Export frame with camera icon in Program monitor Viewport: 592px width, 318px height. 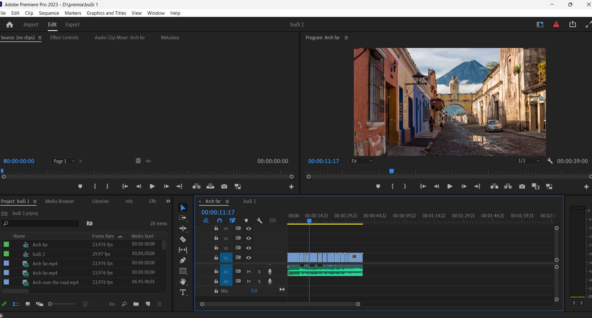coord(522,186)
